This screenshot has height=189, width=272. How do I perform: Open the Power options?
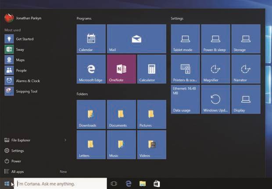click(x=13, y=161)
